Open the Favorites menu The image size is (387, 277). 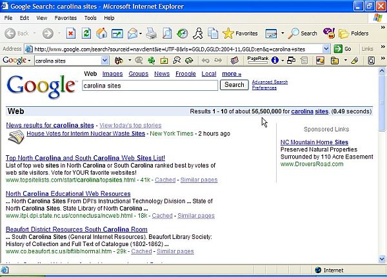pyautogui.click(x=65, y=18)
